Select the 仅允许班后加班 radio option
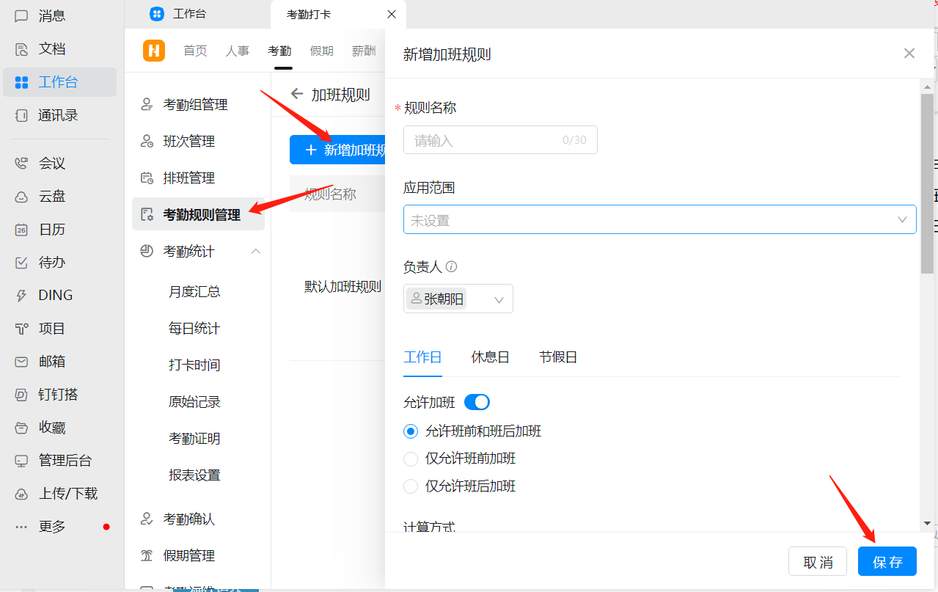The image size is (938, 592). pos(411,486)
